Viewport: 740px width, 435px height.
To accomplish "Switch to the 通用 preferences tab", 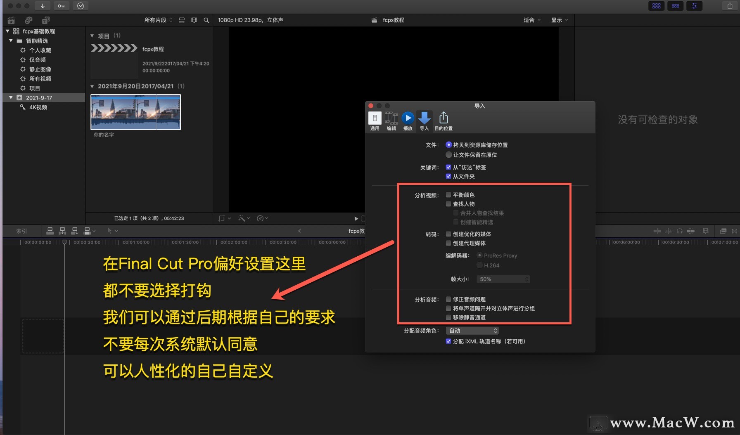I will click(x=375, y=121).
